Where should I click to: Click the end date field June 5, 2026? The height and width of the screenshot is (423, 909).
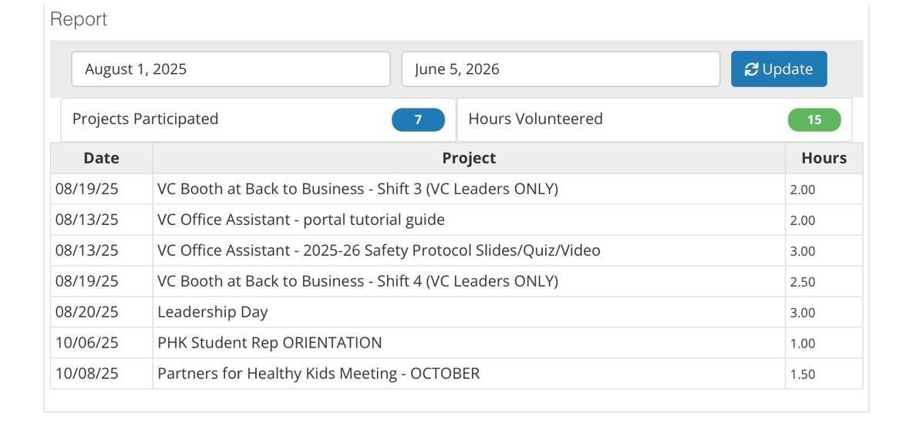pyautogui.click(x=561, y=69)
